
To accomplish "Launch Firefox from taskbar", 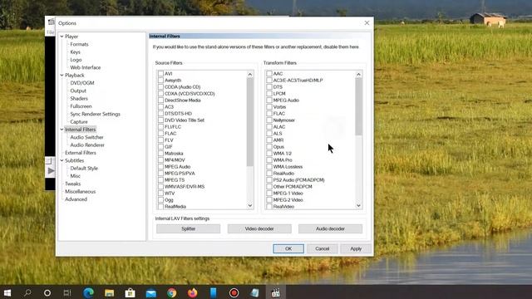I will click(192, 293).
